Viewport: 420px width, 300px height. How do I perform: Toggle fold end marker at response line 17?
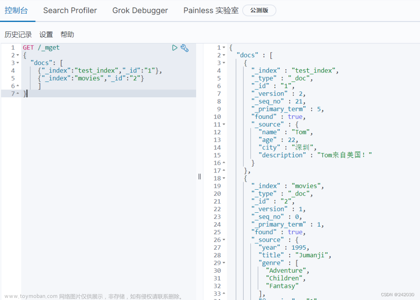point(224,170)
